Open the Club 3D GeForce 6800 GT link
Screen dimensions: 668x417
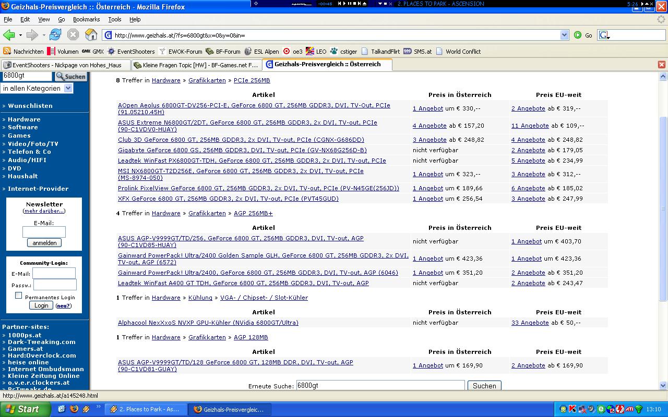click(x=241, y=140)
